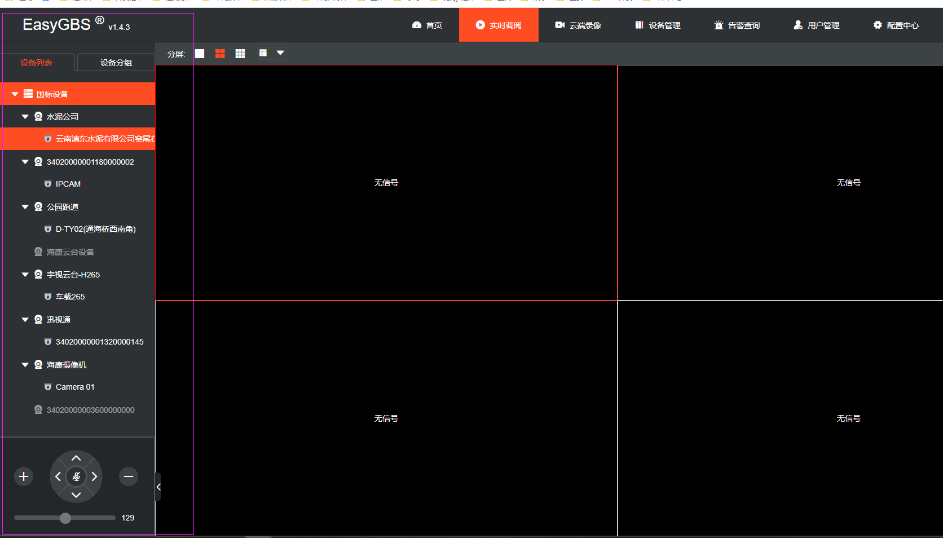Click 车载265 channel shield icon
Image resolution: width=943 pixels, height=538 pixels.
(48, 297)
